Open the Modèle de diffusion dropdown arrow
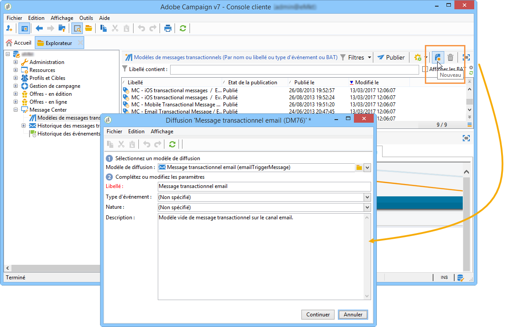 tap(368, 168)
